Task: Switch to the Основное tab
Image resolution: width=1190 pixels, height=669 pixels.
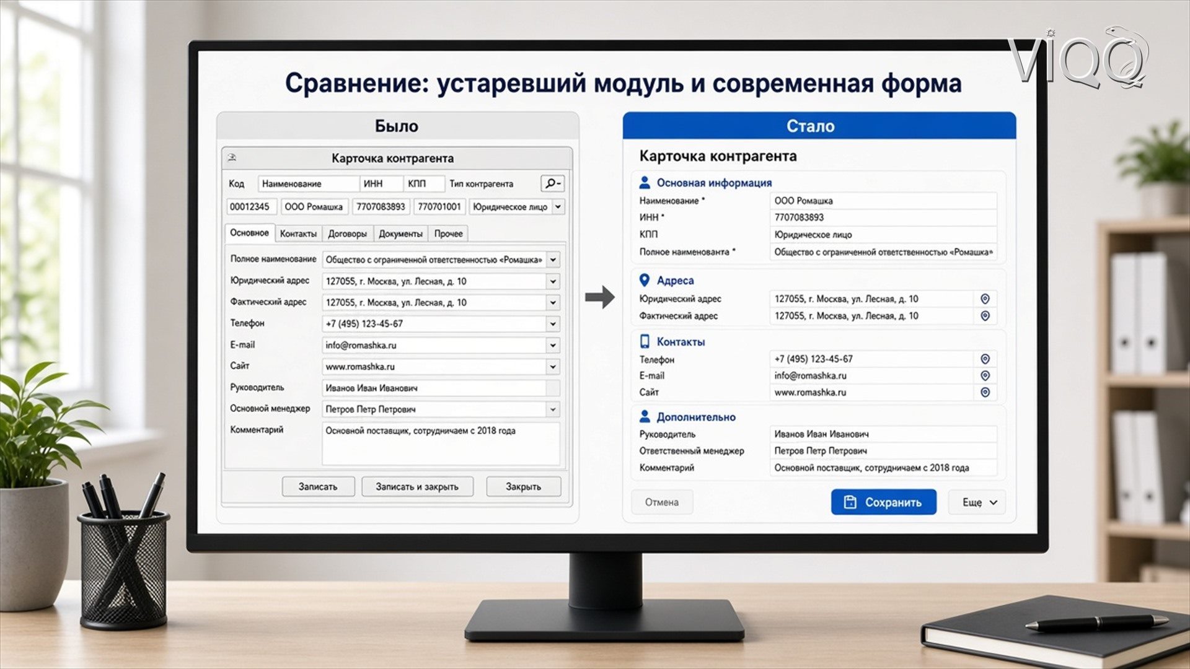Action: pyautogui.click(x=249, y=233)
